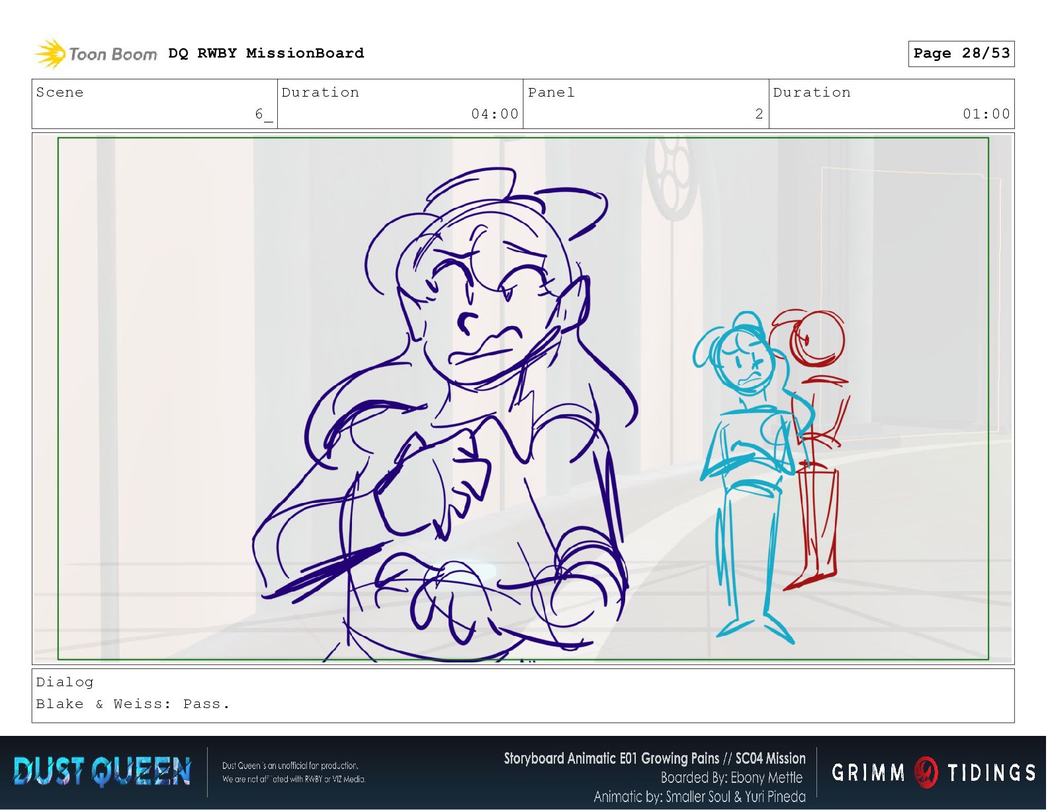Click 'Boarded By: Ebony Mettle' credit
Screen dimensions: 1048x810
click(x=732, y=778)
